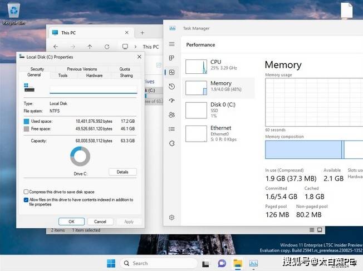Click '1 item selected' status text
Image resolution: width=363 pixels, height=271 pixels.
(x=86, y=230)
